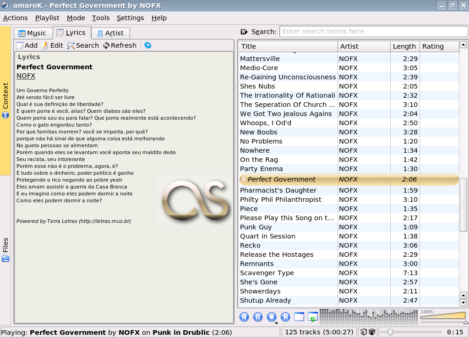Screen dimensions: 469x338
Task: Sort playlist by Length column header
Action: coord(405,46)
